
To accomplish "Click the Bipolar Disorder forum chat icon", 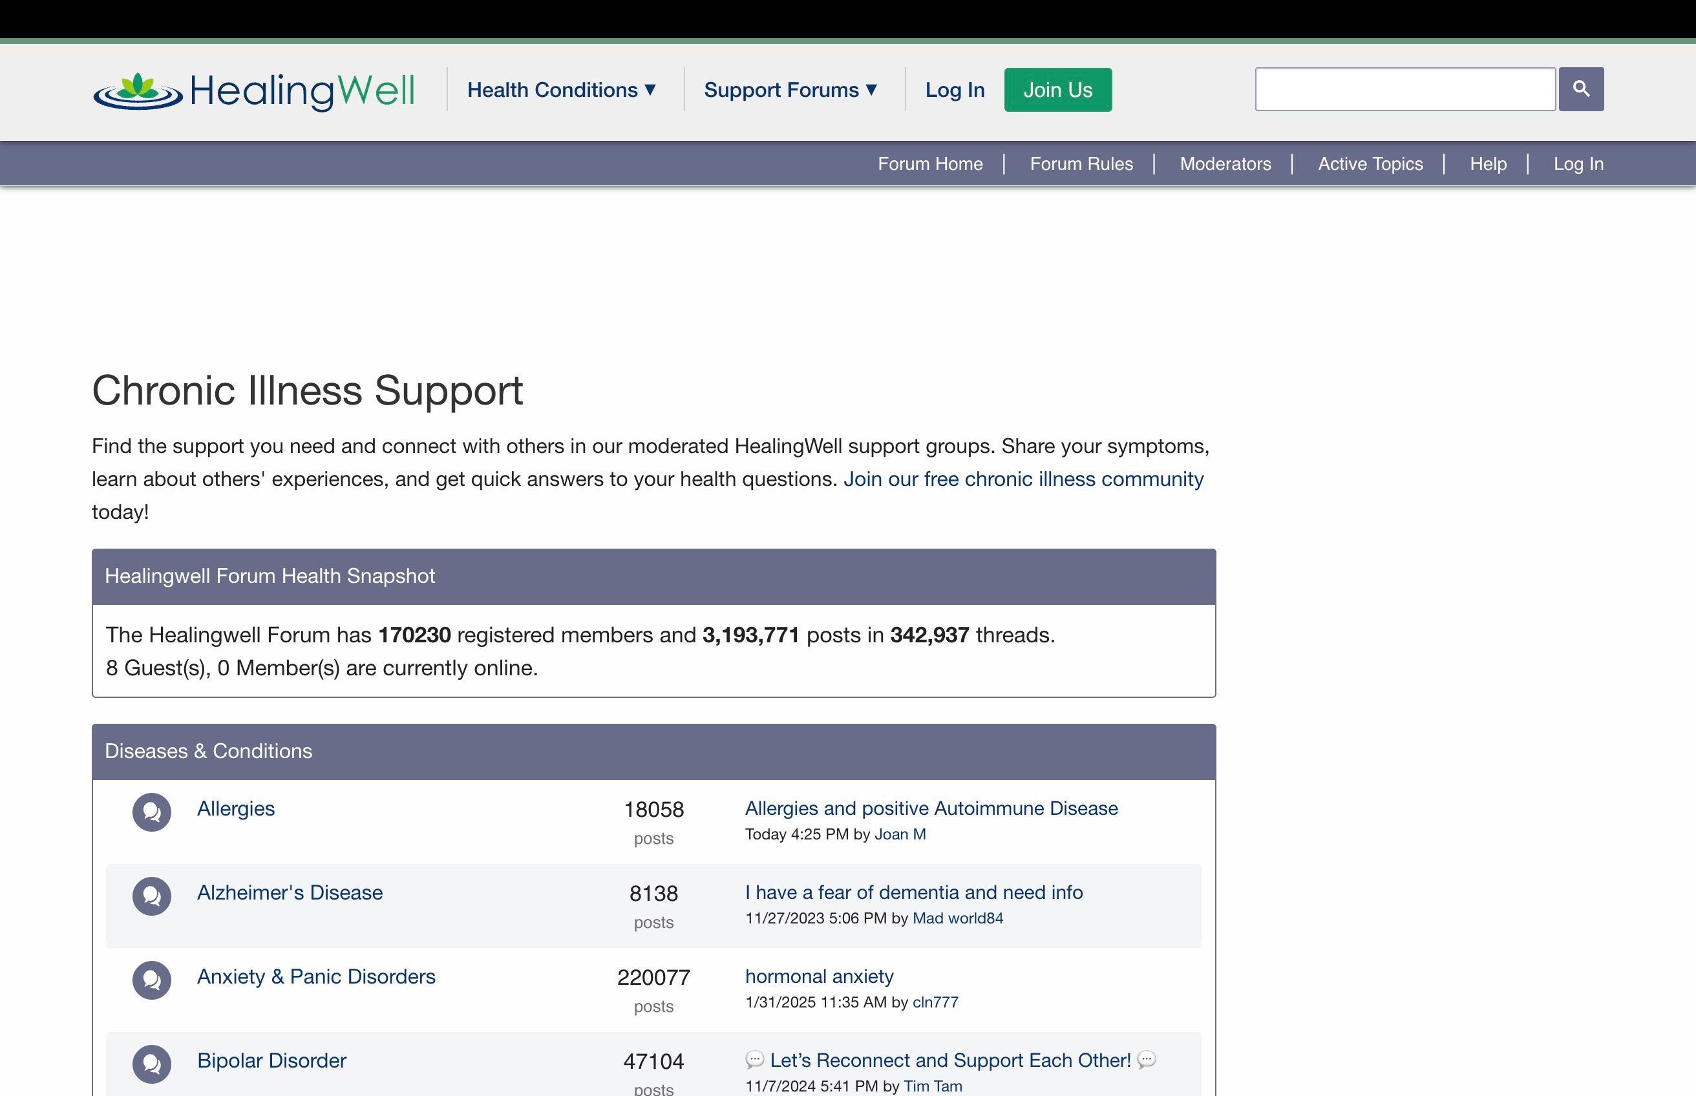I will pos(152,1064).
